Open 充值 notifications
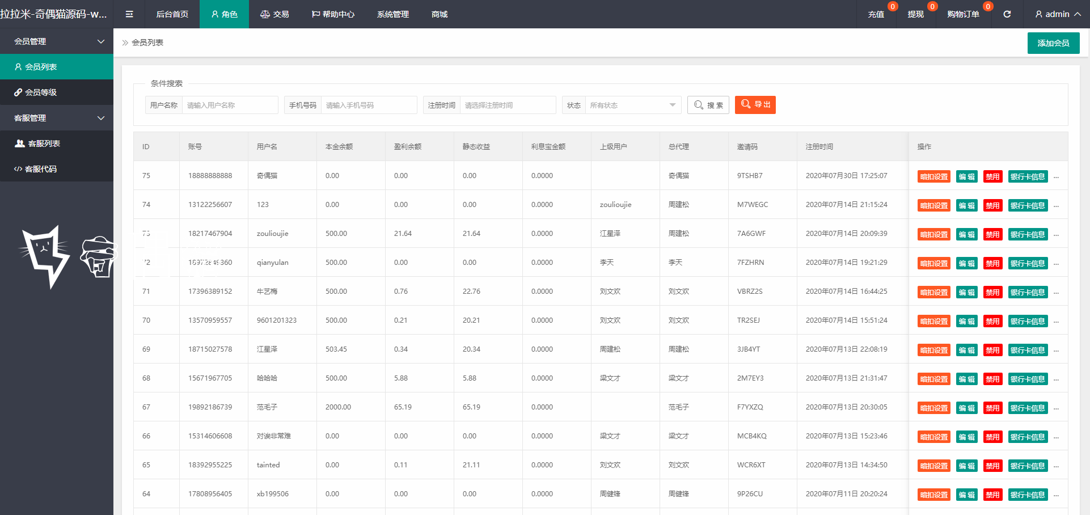 876,14
